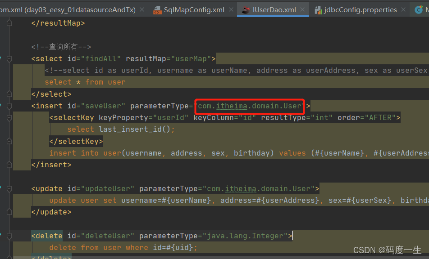Click the </update> closing tag

coord(51,212)
